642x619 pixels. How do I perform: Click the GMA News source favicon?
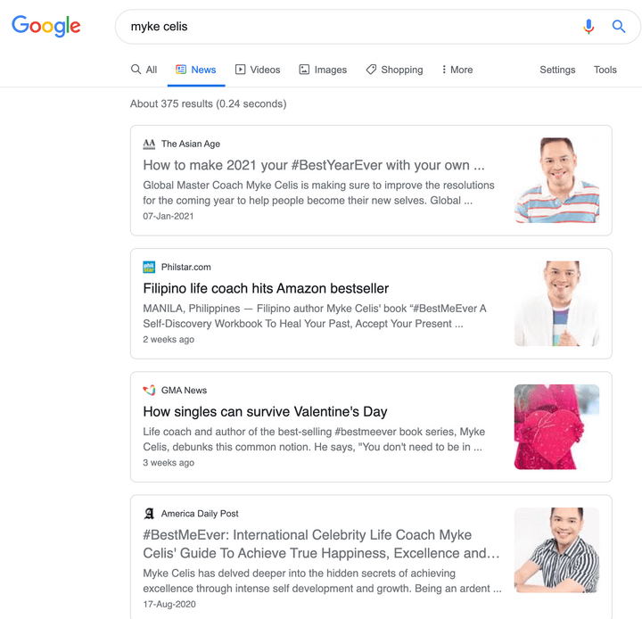click(149, 390)
